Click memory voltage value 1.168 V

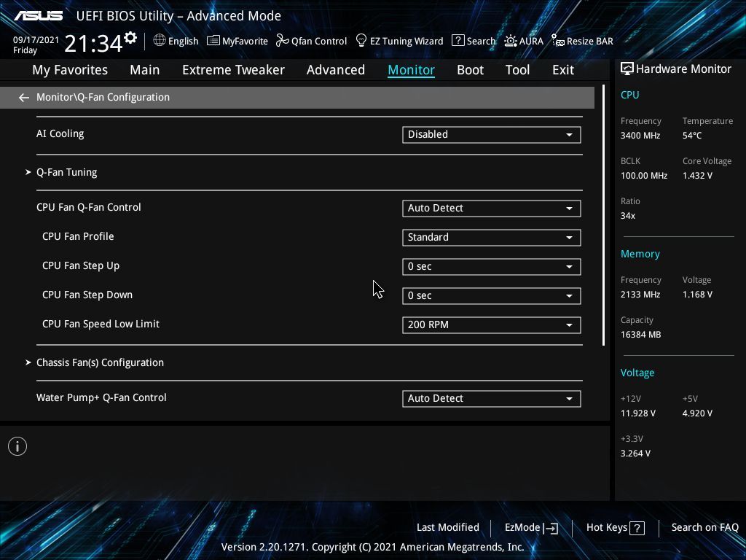697,295
